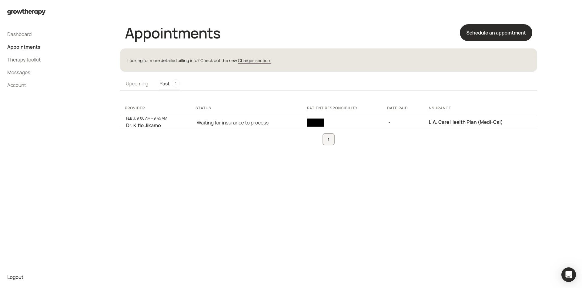
Task: Log out using the Logout link
Action: pyautogui.click(x=15, y=277)
